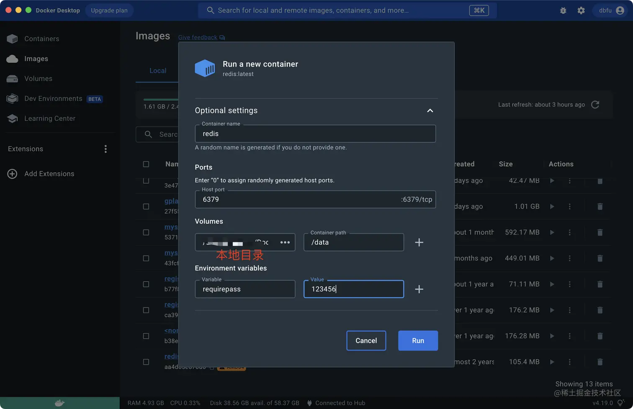Focus the top search bar
633x409 pixels.
[x=347, y=10]
